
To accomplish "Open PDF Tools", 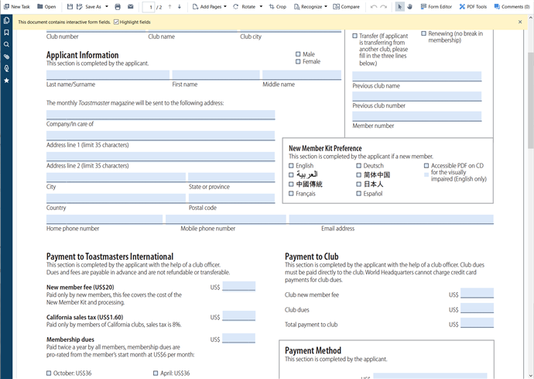I will pyautogui.click(x=473, y=6).
